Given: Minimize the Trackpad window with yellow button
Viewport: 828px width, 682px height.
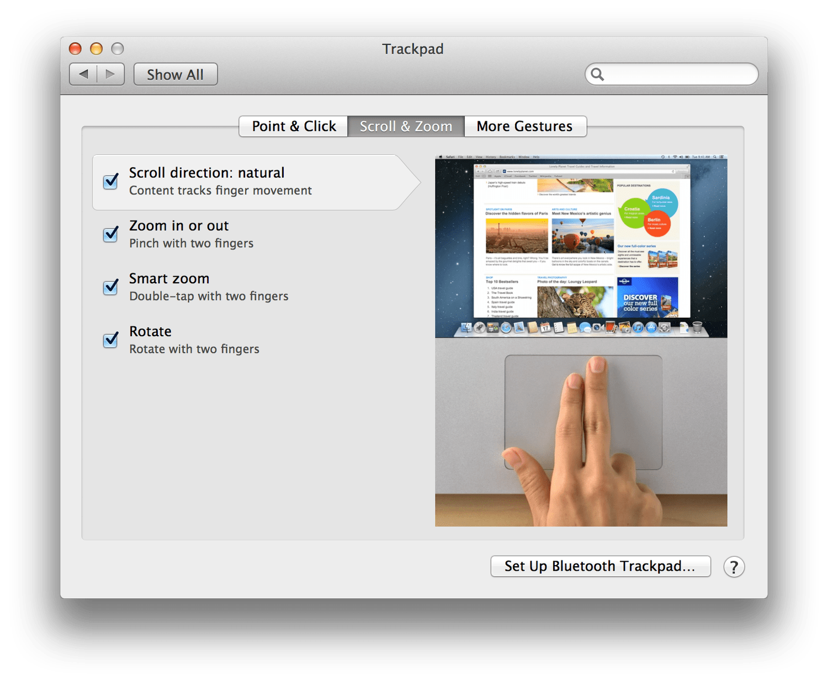Looking at the screenshot, I should tap(96, 49).
